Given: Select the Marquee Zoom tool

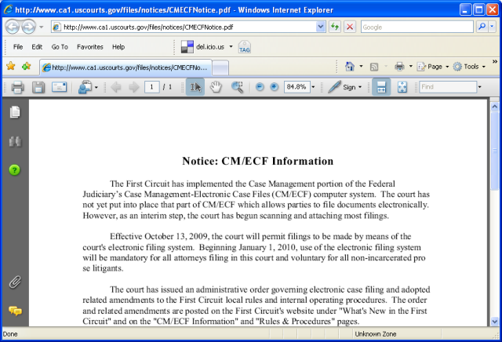Looking at the screenshot, I should click(236, 87).
